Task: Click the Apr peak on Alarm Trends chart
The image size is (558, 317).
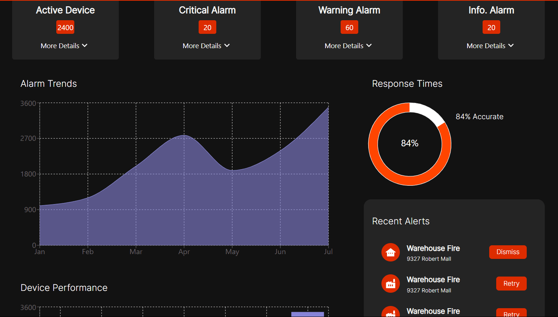Action: [x=184, y=136]
